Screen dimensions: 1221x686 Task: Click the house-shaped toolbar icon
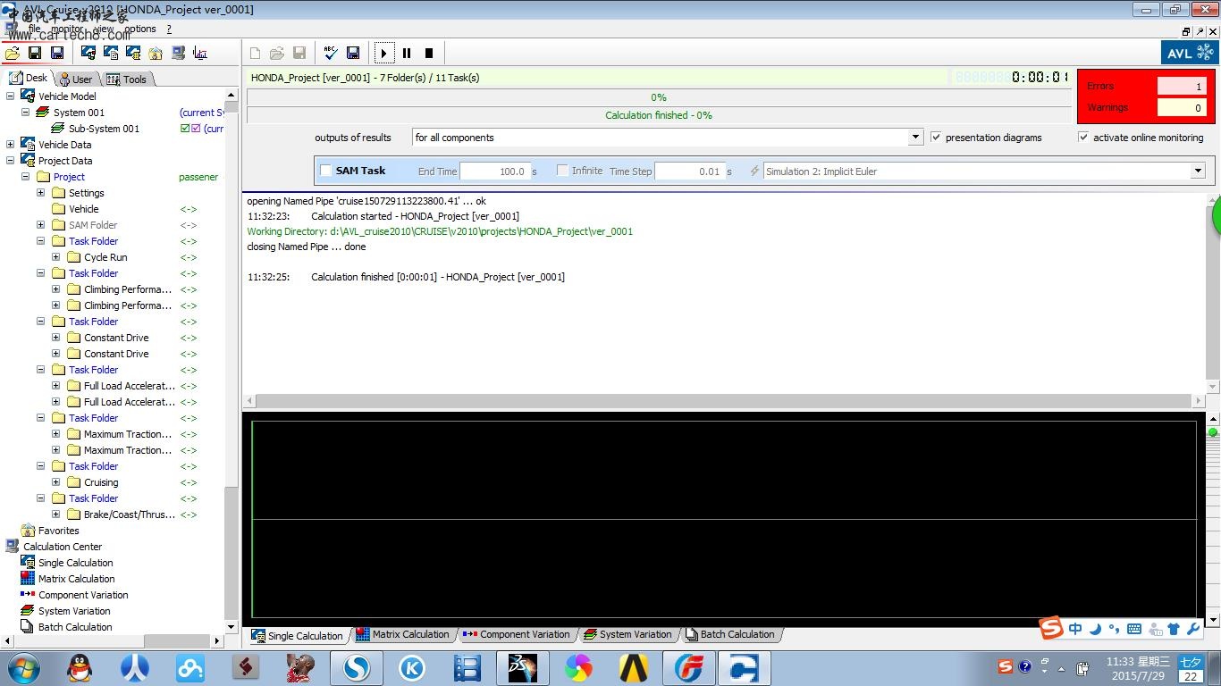(156, 54)
